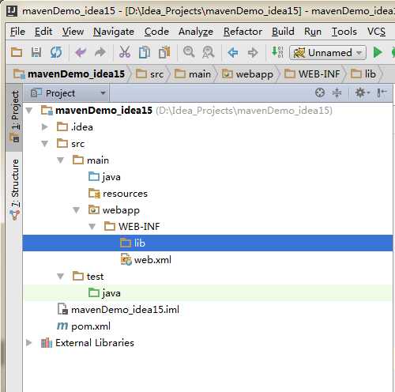Click main in the breadcrumb bar
Viewport: 395px width, 392px height.
[193, 74]
